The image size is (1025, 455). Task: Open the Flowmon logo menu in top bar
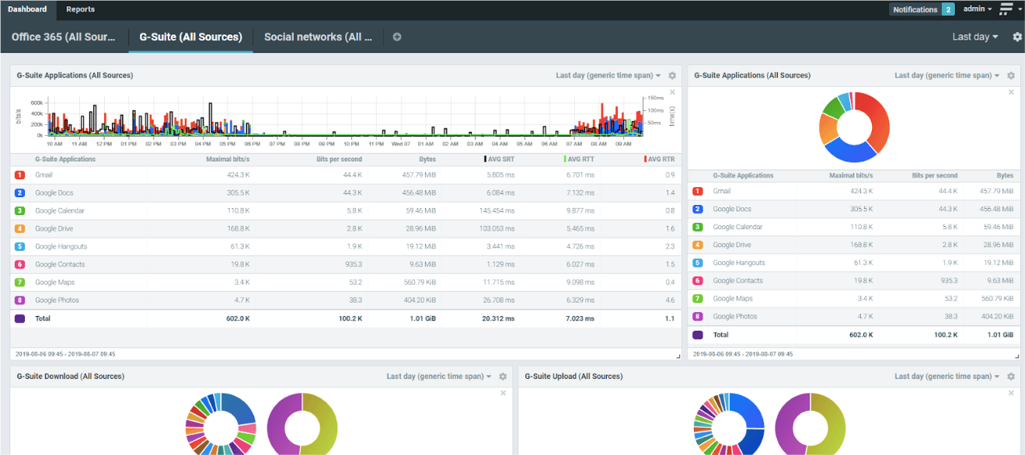1009,9
